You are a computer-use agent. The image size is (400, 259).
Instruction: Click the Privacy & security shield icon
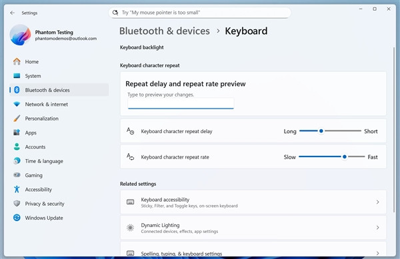tap(17, 204)
